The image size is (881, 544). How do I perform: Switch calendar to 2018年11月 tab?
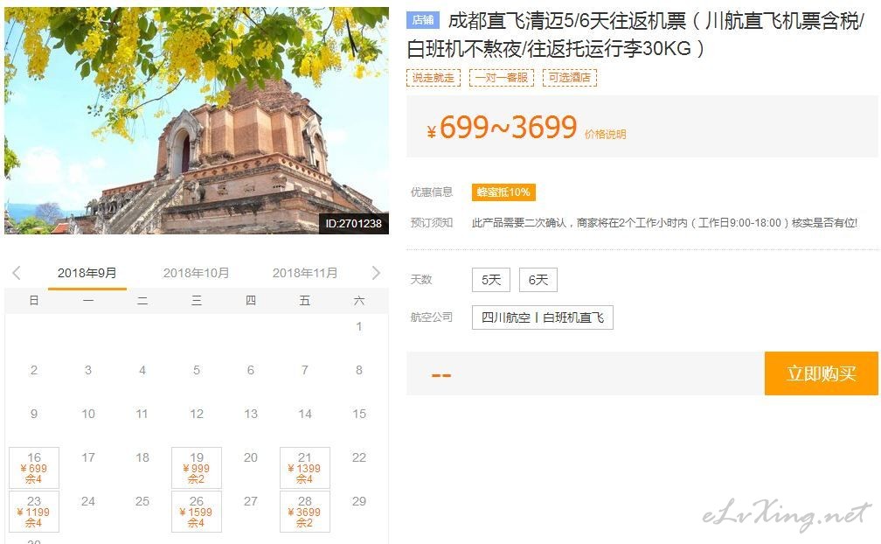(x=305, y=273)
